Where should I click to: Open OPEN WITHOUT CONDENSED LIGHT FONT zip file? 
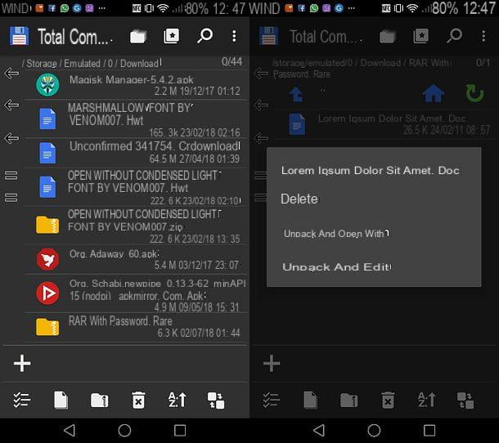[137, 225]
